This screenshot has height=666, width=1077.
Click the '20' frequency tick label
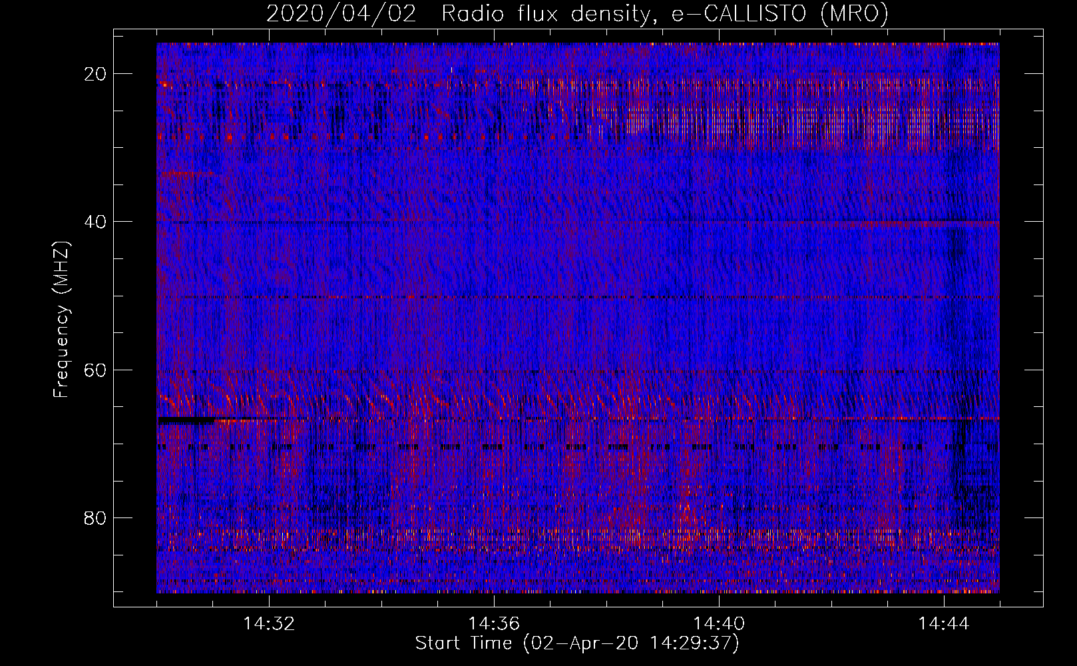[95, 74]
